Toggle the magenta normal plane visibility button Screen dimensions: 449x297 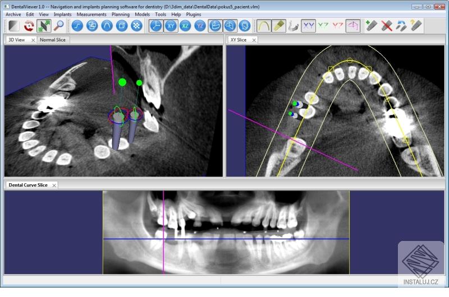[353, 26]
